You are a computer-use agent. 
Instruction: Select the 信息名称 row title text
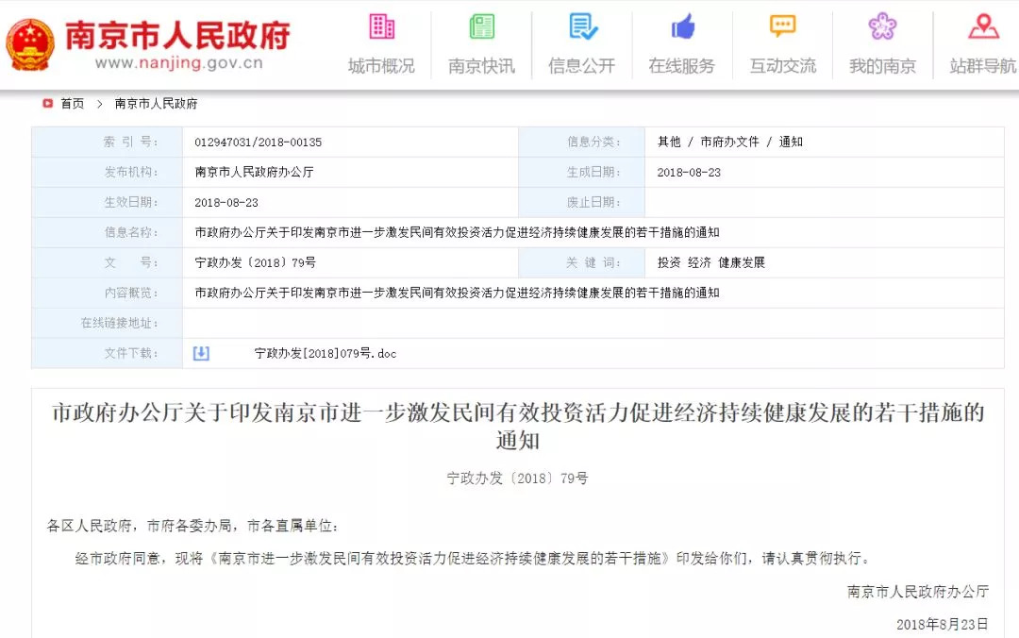coord(457,232)
